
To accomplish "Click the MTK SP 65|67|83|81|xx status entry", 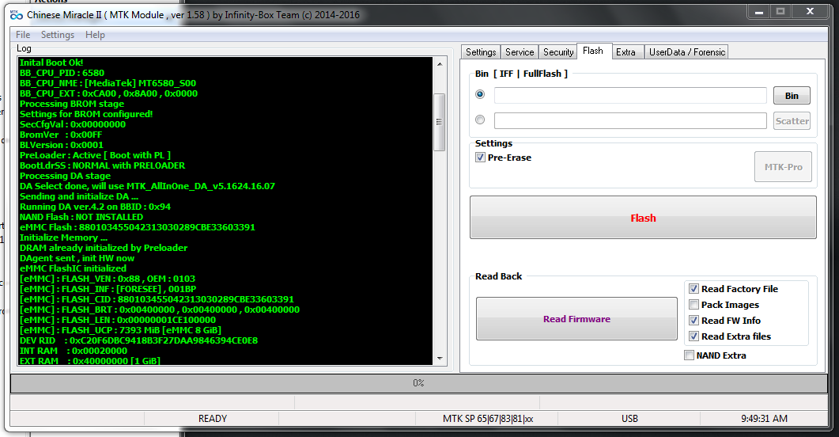I will click(487, 418).
